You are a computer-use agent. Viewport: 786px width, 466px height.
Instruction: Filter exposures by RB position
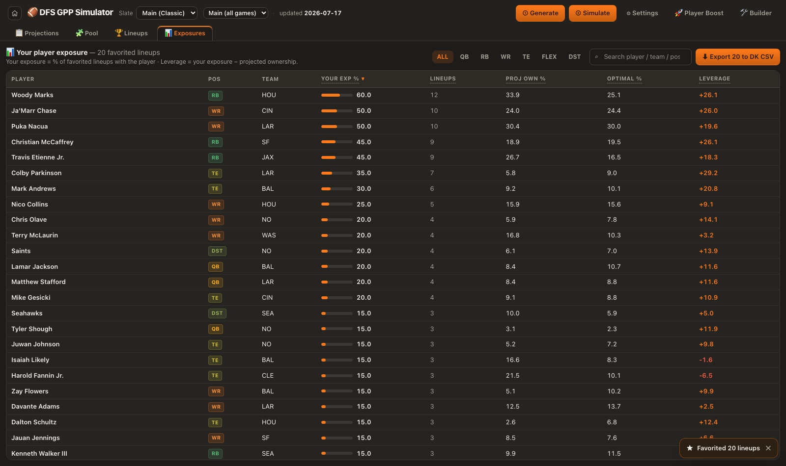pos(485,57)
